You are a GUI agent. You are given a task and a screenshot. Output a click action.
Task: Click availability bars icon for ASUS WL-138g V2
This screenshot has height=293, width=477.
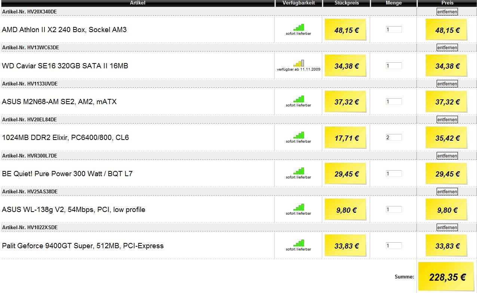299,207
